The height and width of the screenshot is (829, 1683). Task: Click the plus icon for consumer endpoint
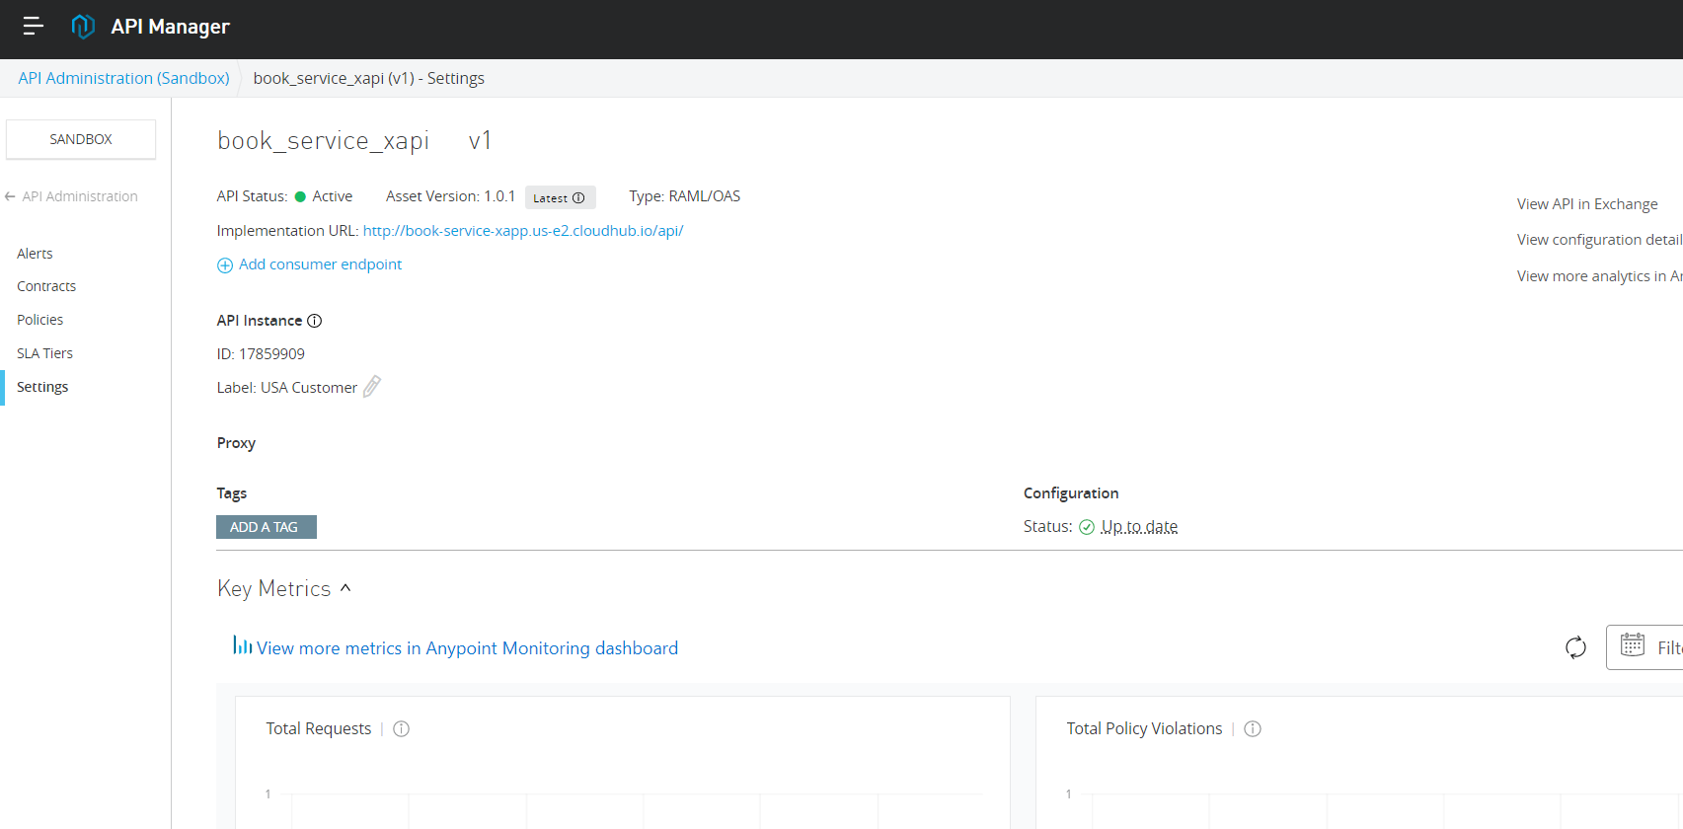(x=225, y=265)
